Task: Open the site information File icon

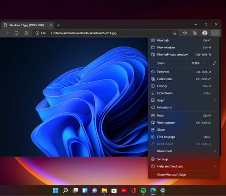Action: [41, 33]
